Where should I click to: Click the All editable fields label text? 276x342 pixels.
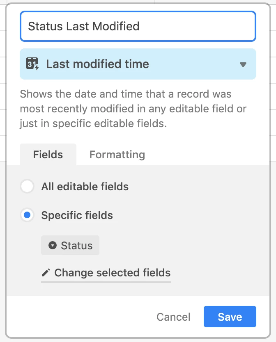point(85,187)
